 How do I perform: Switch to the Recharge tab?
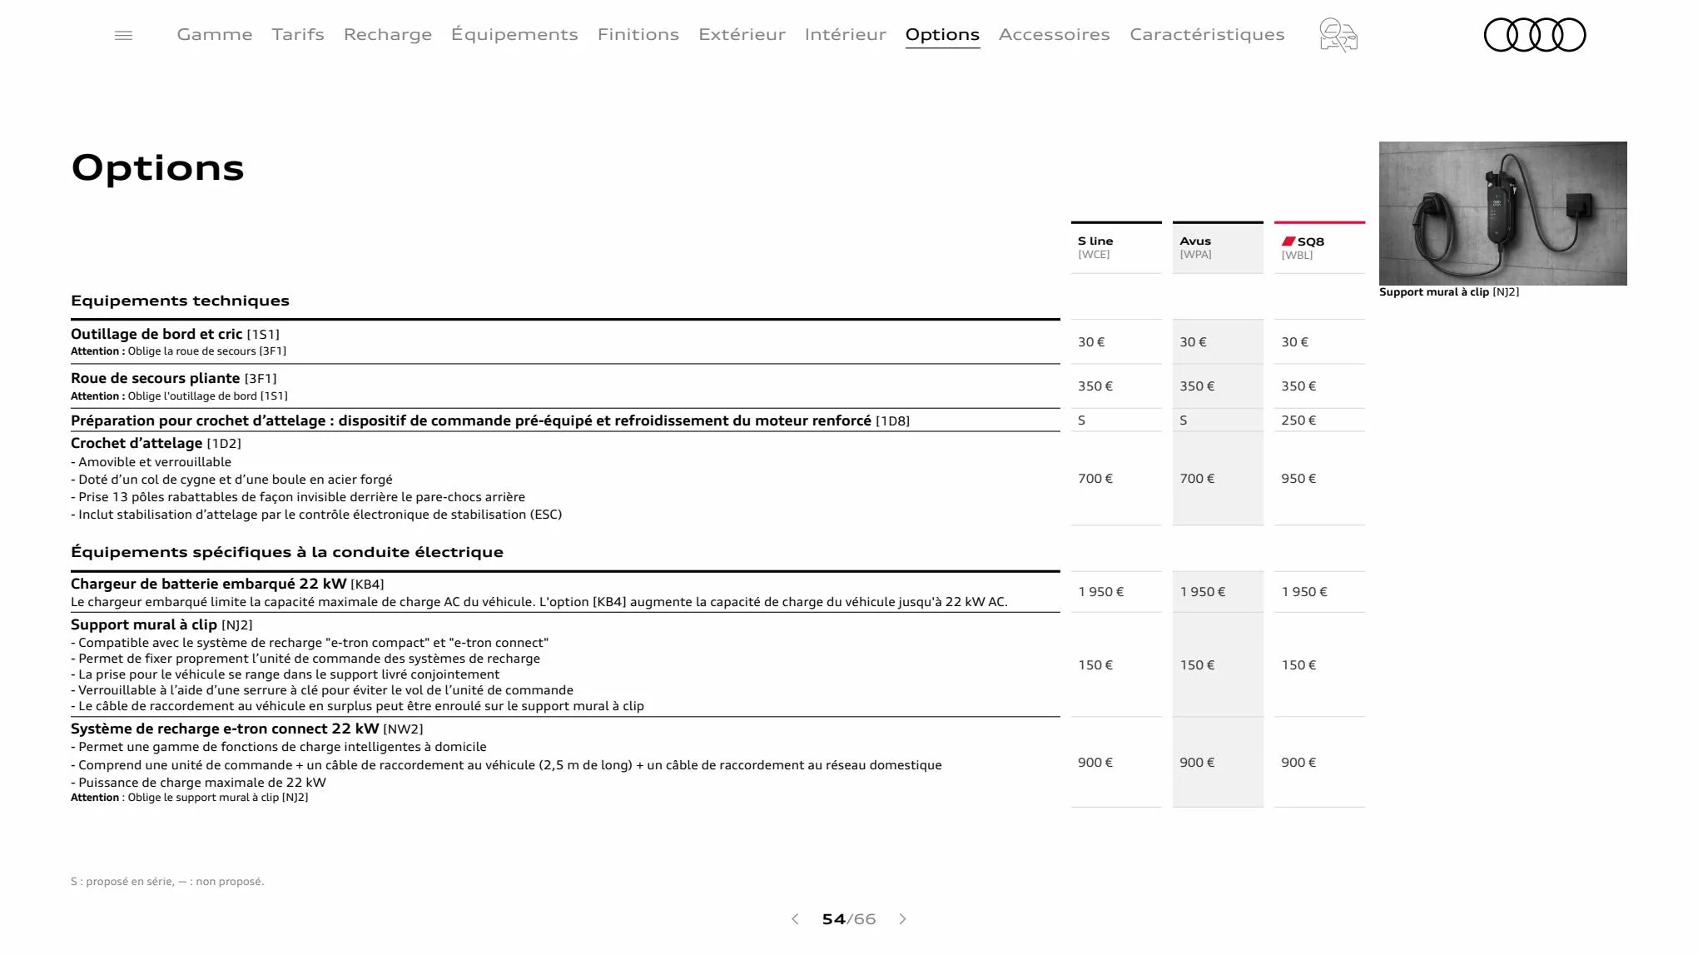click(388, 34)
